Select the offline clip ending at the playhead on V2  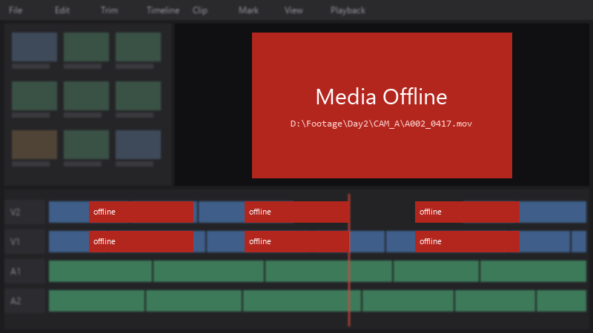click(x=297, y=212)
